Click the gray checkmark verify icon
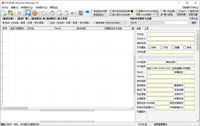The width and height of the screenshot is (200, 126). pyautogui.click(x=52, y=13)
